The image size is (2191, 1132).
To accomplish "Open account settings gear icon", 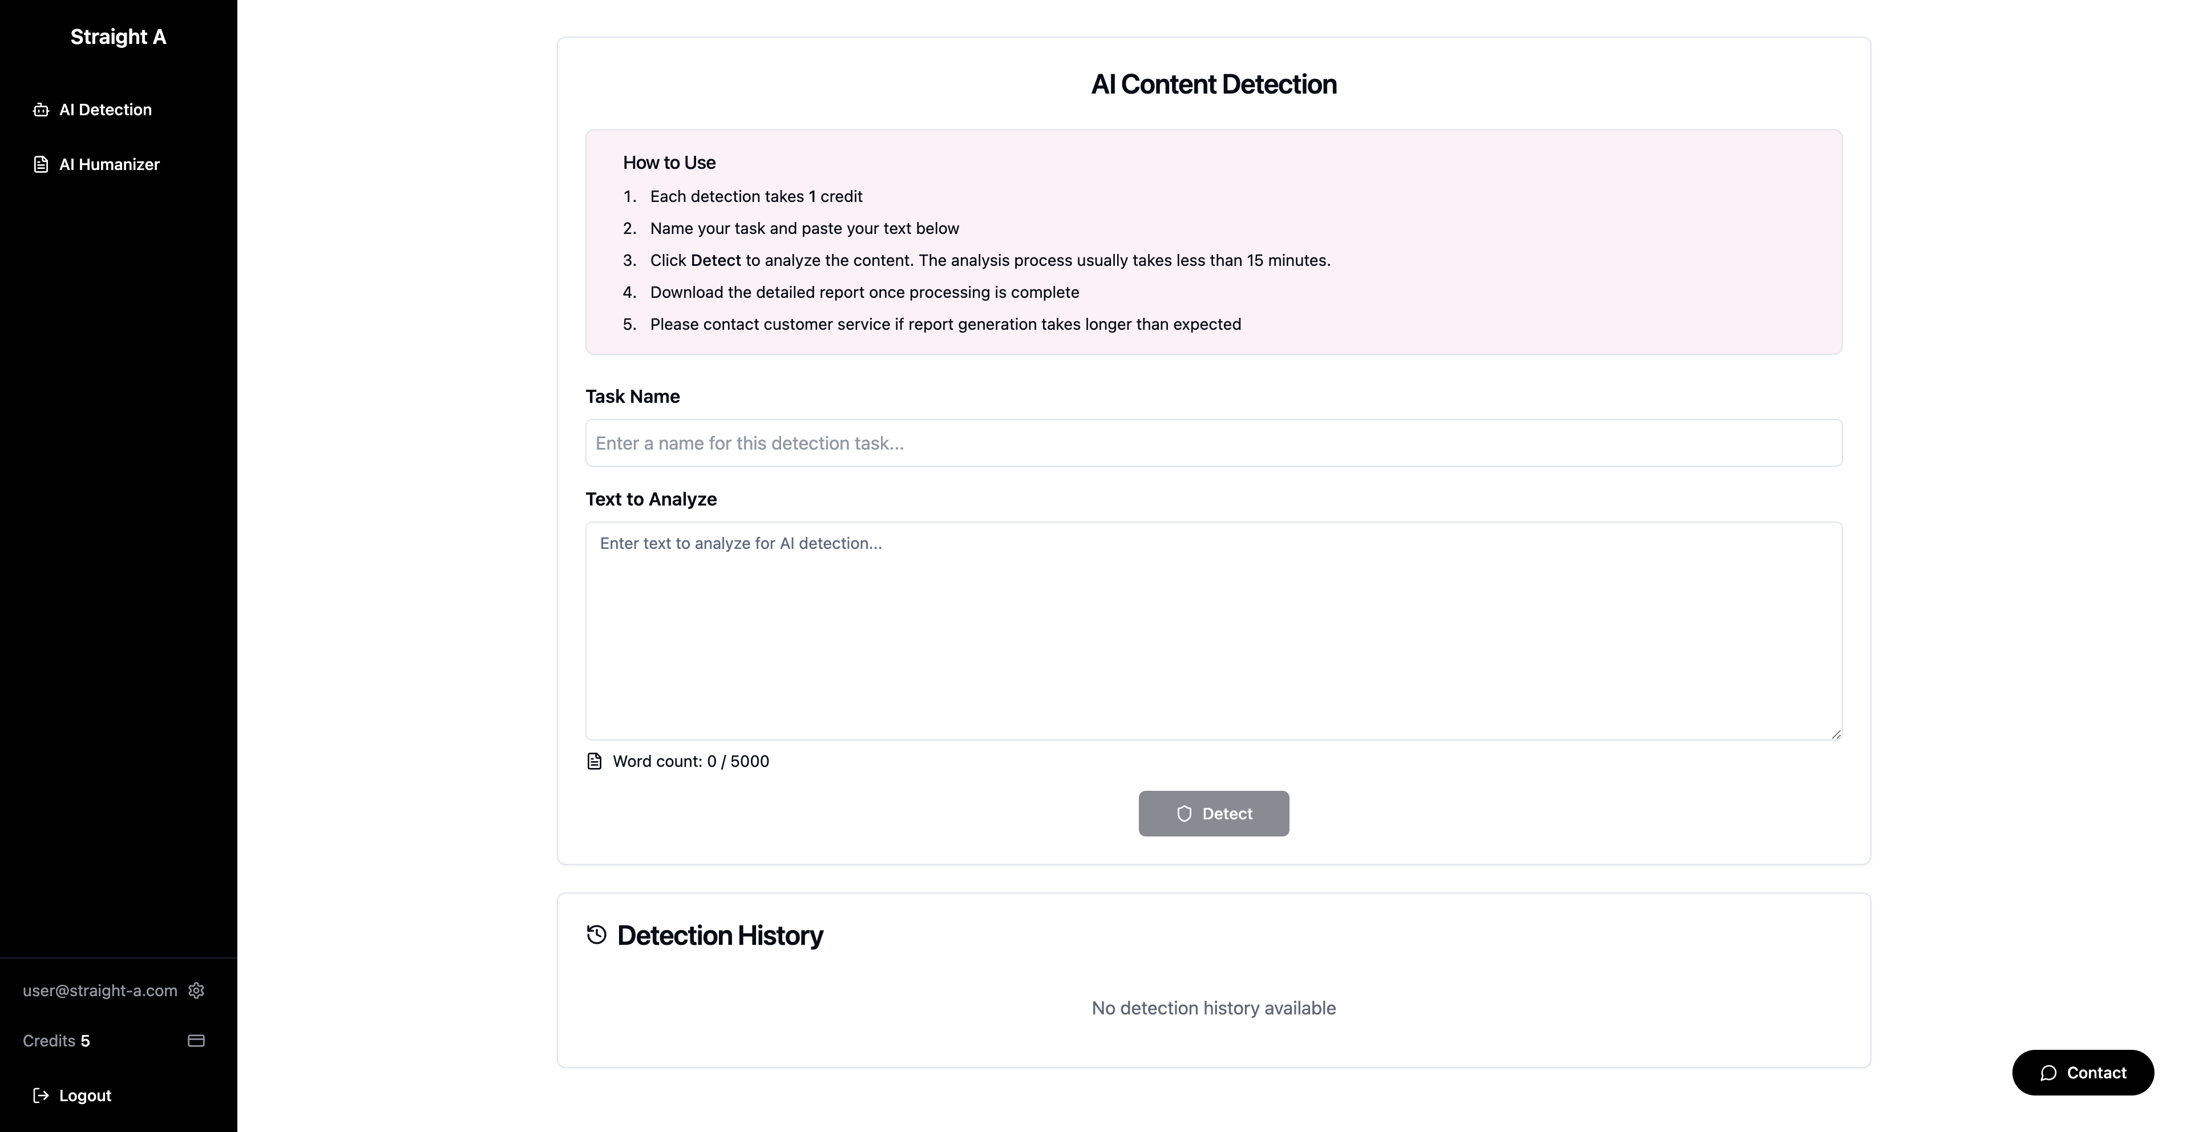I will point(196,990).
